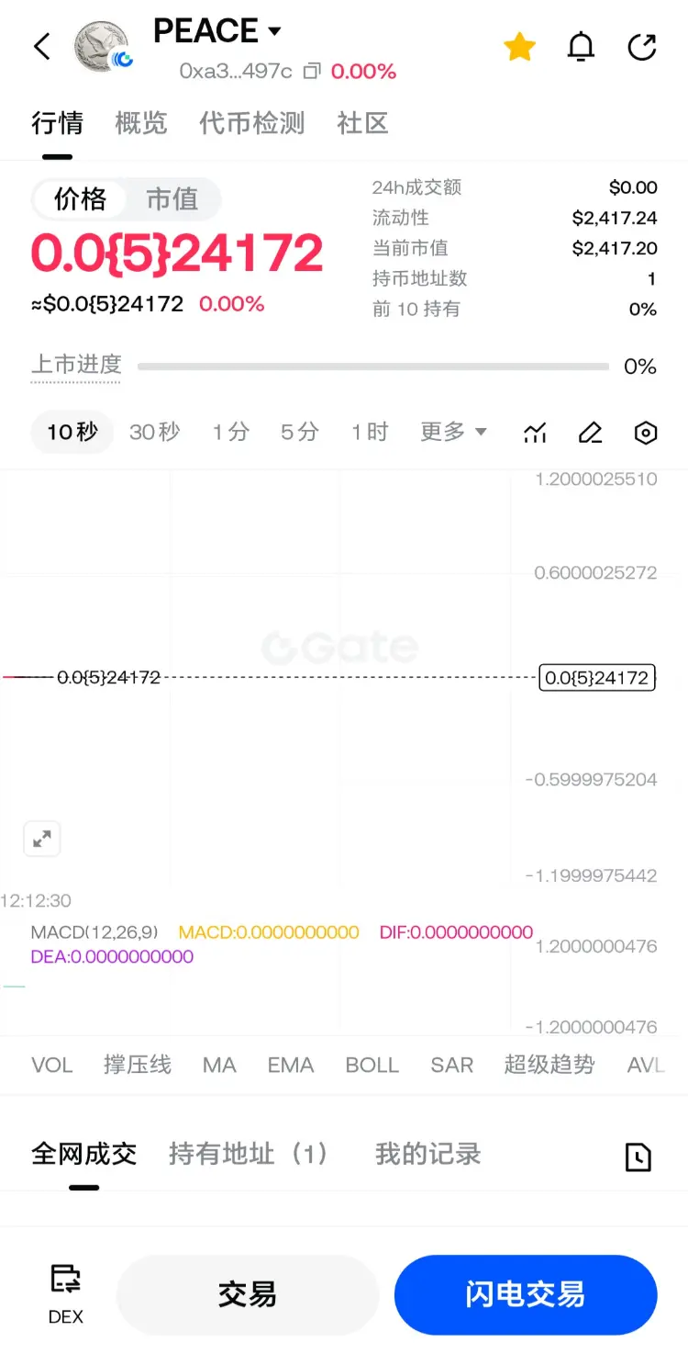Viewport: 688px width, 1365px height.
Task: Switch display to 市值
Action: 172,199
